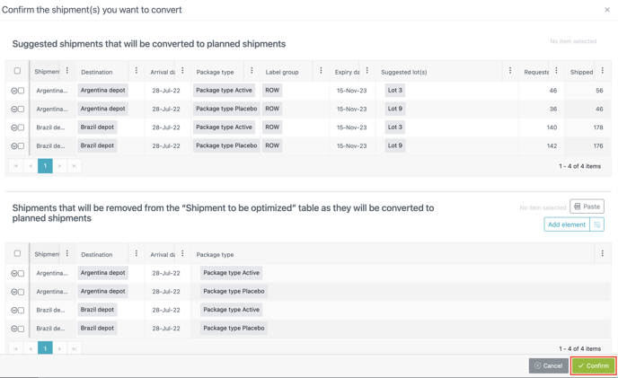Image resolution: width=618 pixels, height=378 pixels.
Task: Close the confirm shipments dialog
Action: pyautogui.click(x=607, y=10)
